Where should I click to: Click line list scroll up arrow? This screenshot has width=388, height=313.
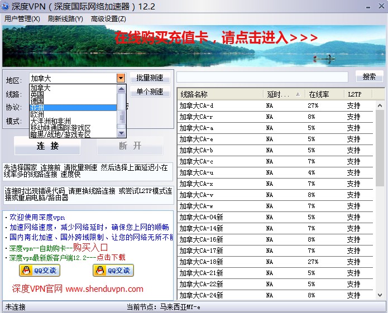coord(380,105)
